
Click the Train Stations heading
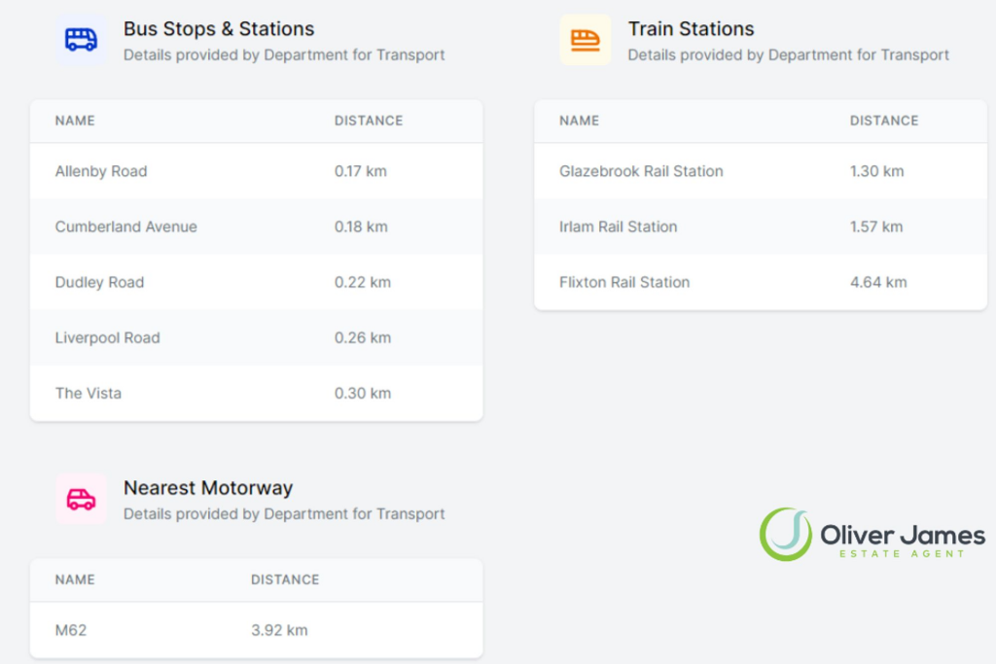coord(691,28)
